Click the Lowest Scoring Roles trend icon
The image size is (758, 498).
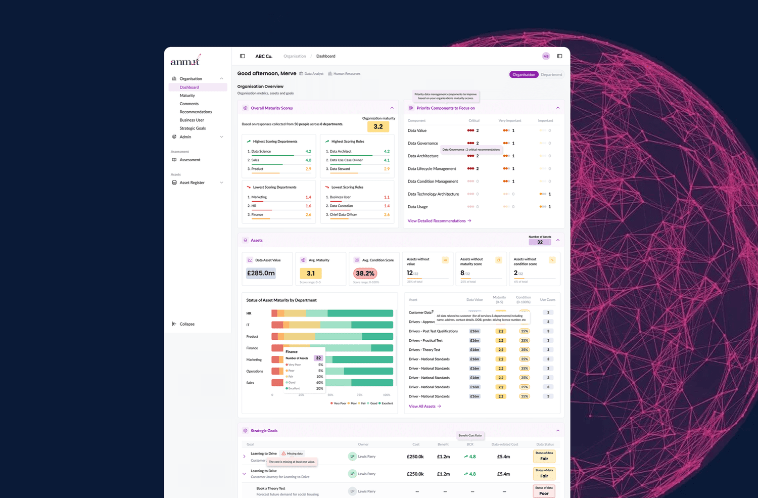click(x=327, y=187)
